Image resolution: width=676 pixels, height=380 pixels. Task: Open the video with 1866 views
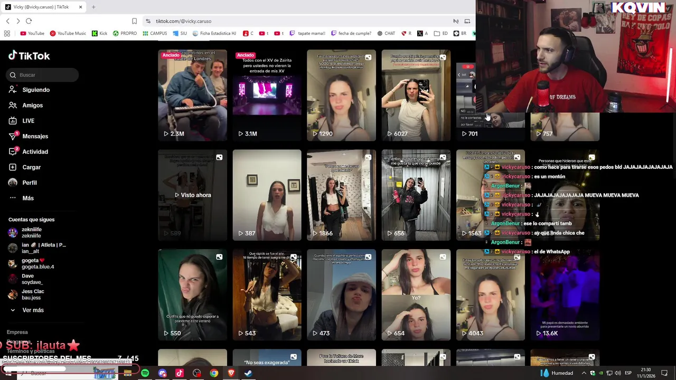tap(341, 195)
